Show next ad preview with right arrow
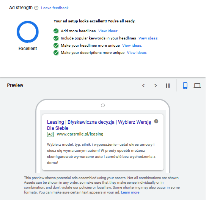The height and width of the screenshot is (200, 206). tap(156, 86)
